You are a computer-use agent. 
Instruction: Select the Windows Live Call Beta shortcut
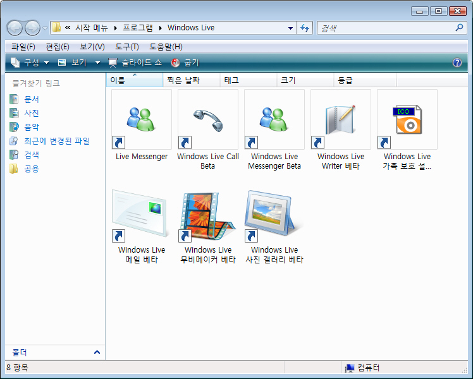point(208,129)
